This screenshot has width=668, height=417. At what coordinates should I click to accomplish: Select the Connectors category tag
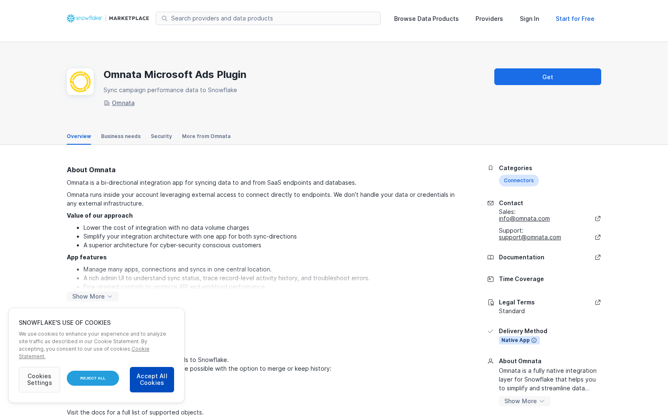(519, 181)
